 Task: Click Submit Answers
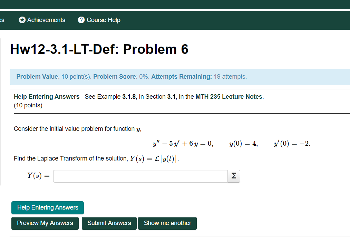click(x=109, y=223)
